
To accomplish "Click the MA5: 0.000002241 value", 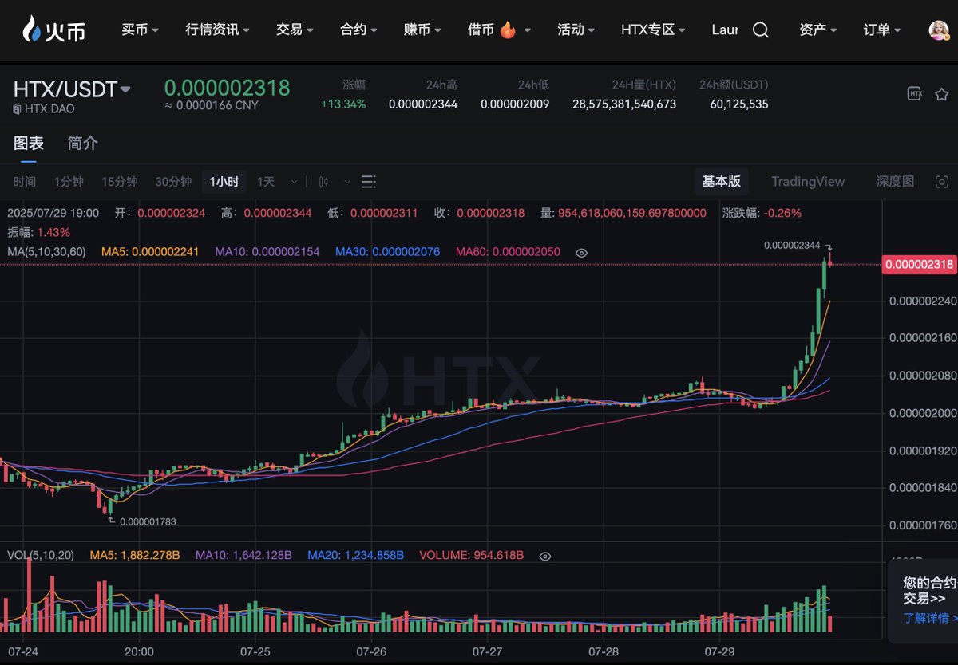I will (150, 252).
